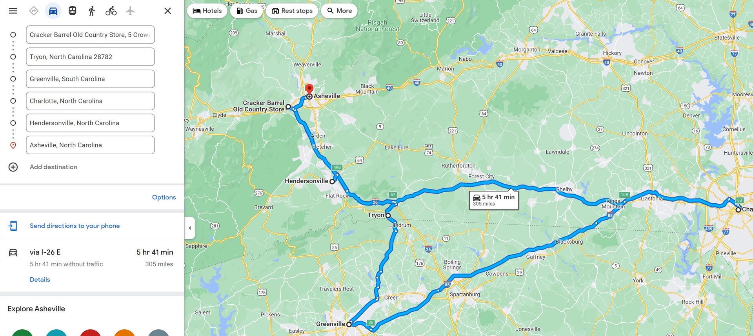This screenshot has height=336, width=753.
Task: Select the driving travel mode
Action: pyautogui.click(x=53, y=11)
